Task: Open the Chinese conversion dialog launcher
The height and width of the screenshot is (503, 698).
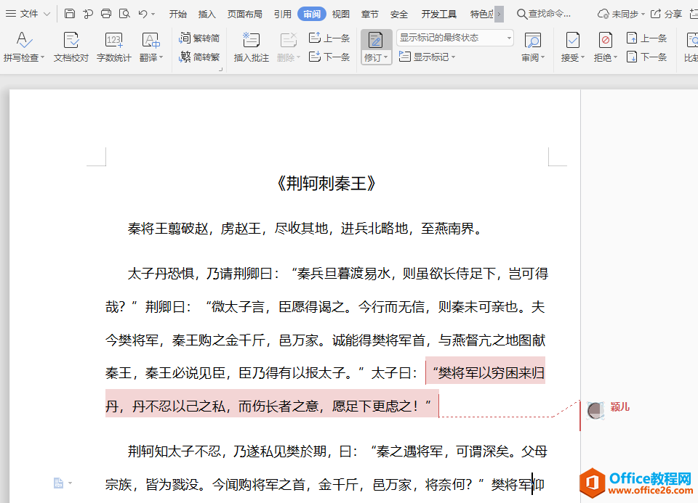Action: [220, 70]
